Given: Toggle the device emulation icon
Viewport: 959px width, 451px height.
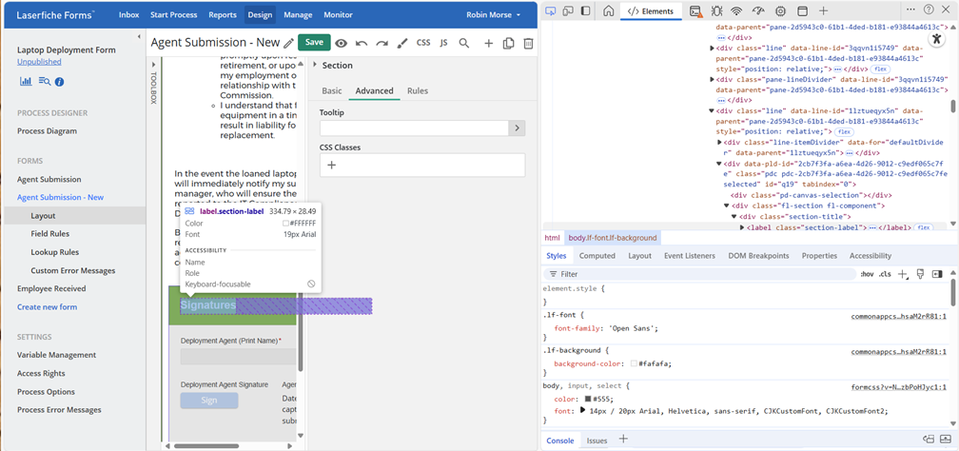Looking at the screenshot, I should click(568, 11).
